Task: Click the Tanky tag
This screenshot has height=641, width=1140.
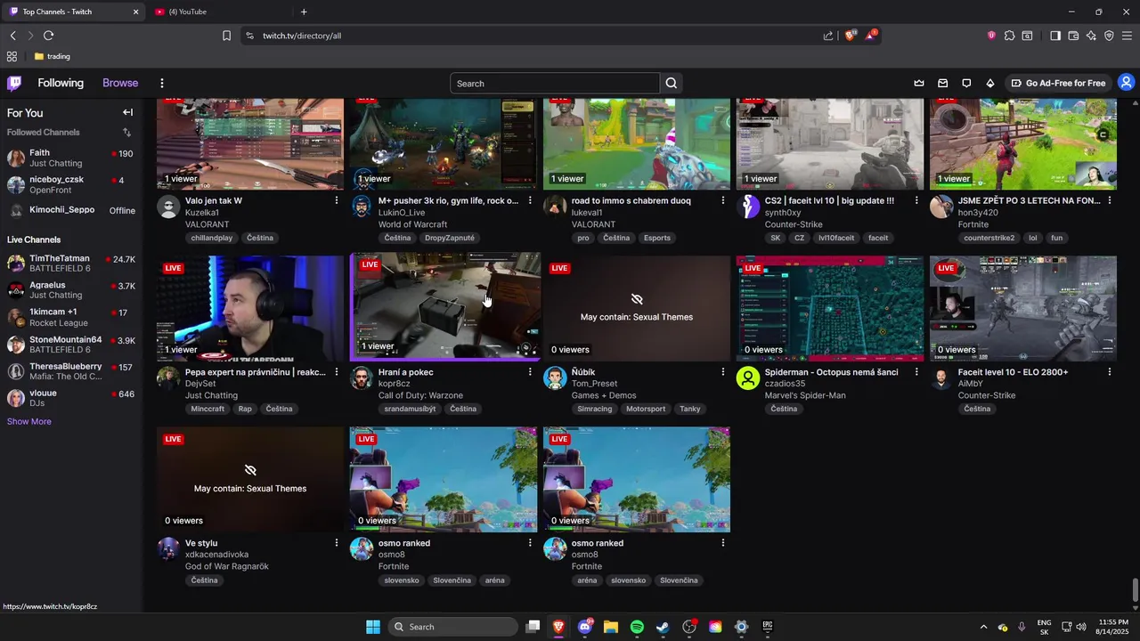Action: (690, 409)
